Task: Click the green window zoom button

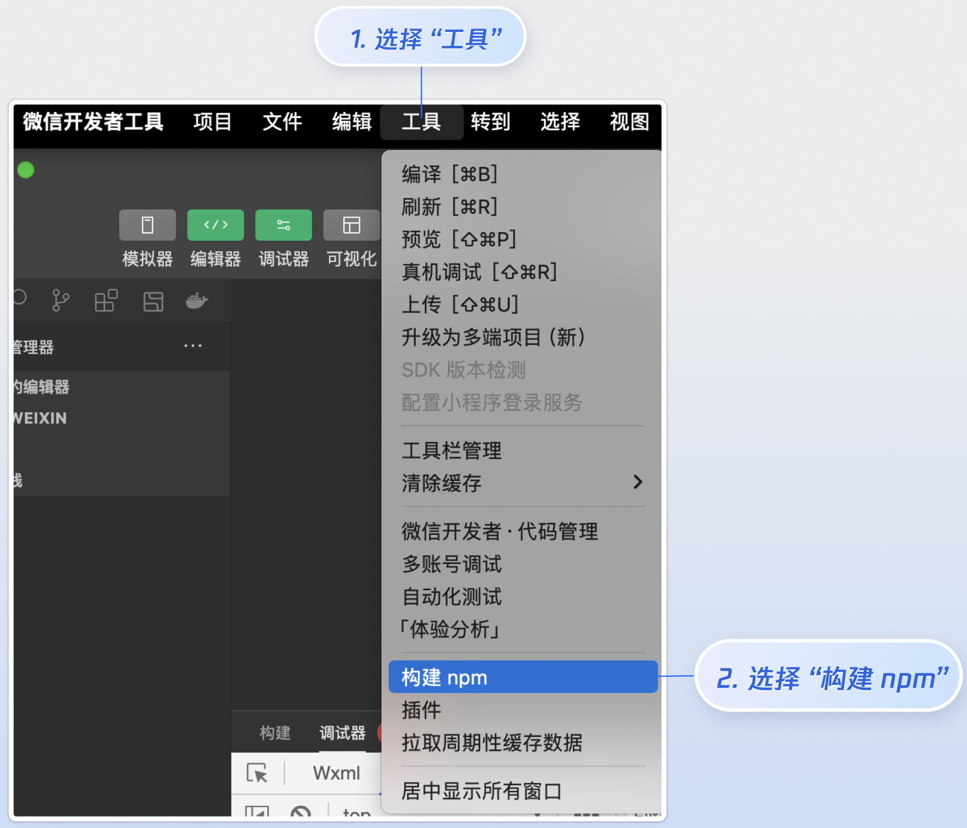Action: [26, 170]
